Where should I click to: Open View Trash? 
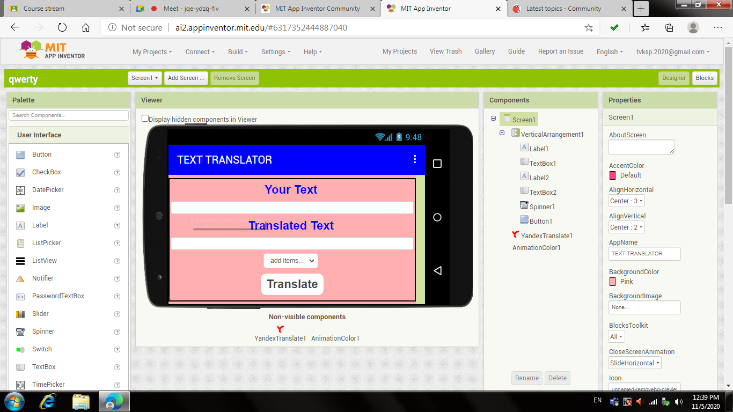click(445, 51)
